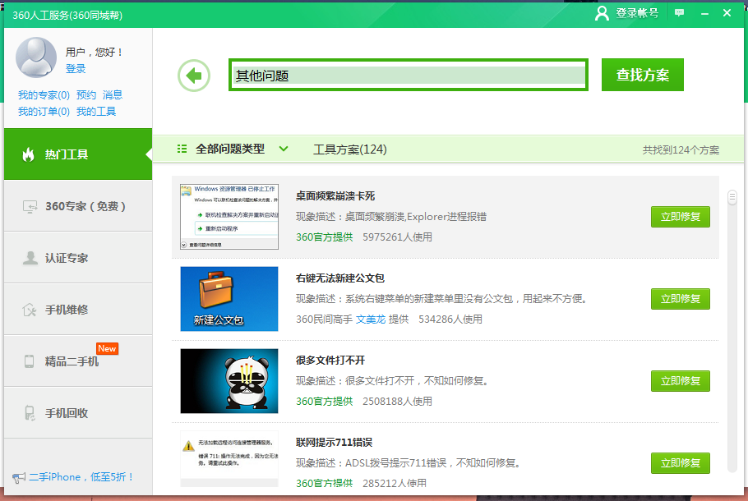Image resolution: width=748 pixels, height=501 pixels.
Task: Click the recycle phone icon beside 手机回收
Action: [x=30, y=413]
